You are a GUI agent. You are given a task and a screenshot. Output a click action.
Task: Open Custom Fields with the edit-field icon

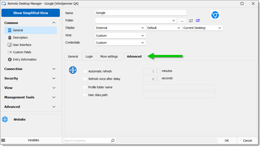[x=10, y=52]
